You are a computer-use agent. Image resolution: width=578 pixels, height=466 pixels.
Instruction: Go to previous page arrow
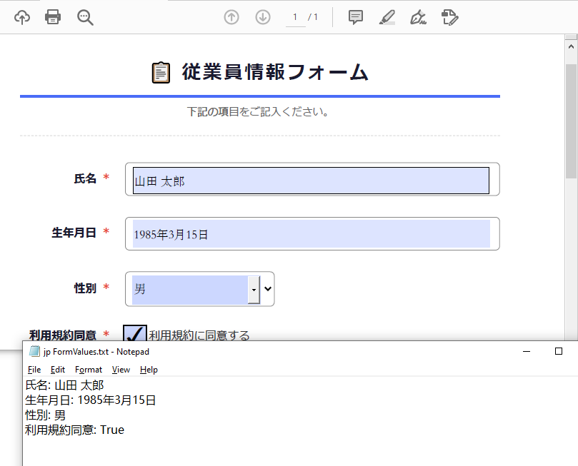tap(231, 17)
